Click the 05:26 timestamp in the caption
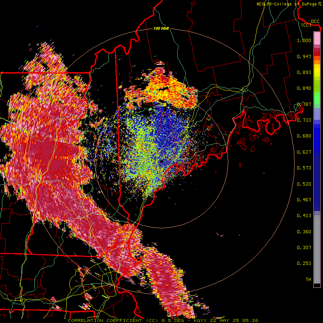Image resolution: width=323 pixels, height=323 pixels. pyautogui.click(x=251, y=320)
